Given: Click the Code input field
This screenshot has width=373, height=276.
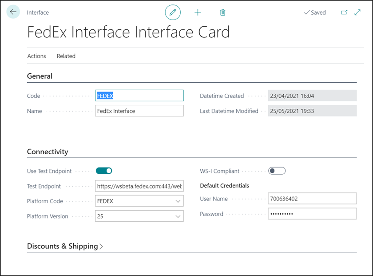Looking at the screenshot, I should (x=139, y=96).
